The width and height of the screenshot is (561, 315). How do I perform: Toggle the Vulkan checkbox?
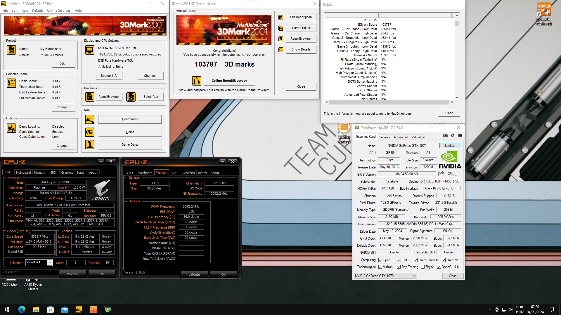[380, 267]
